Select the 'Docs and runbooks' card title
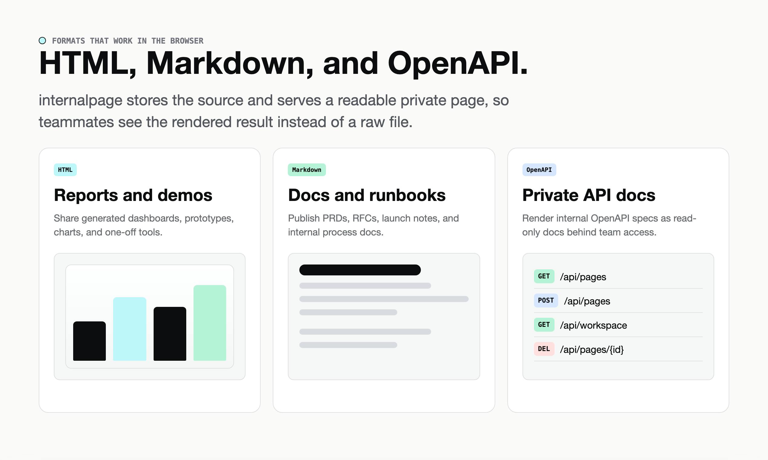768x460 pixels. pos(367,195)
